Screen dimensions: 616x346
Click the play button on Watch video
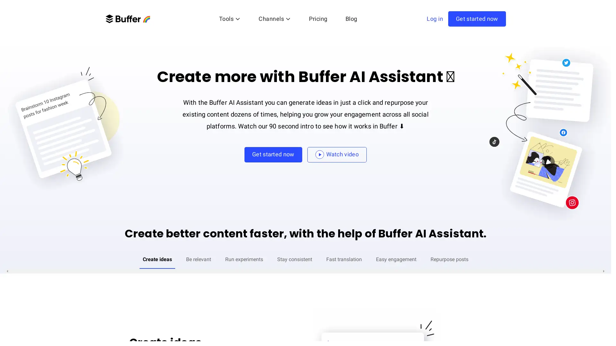(320, 155)
